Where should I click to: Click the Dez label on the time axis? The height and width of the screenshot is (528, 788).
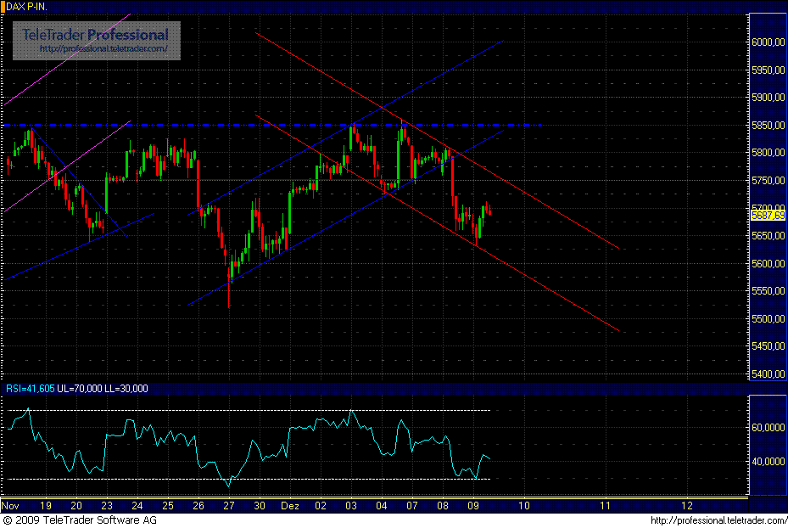point(289,505)
